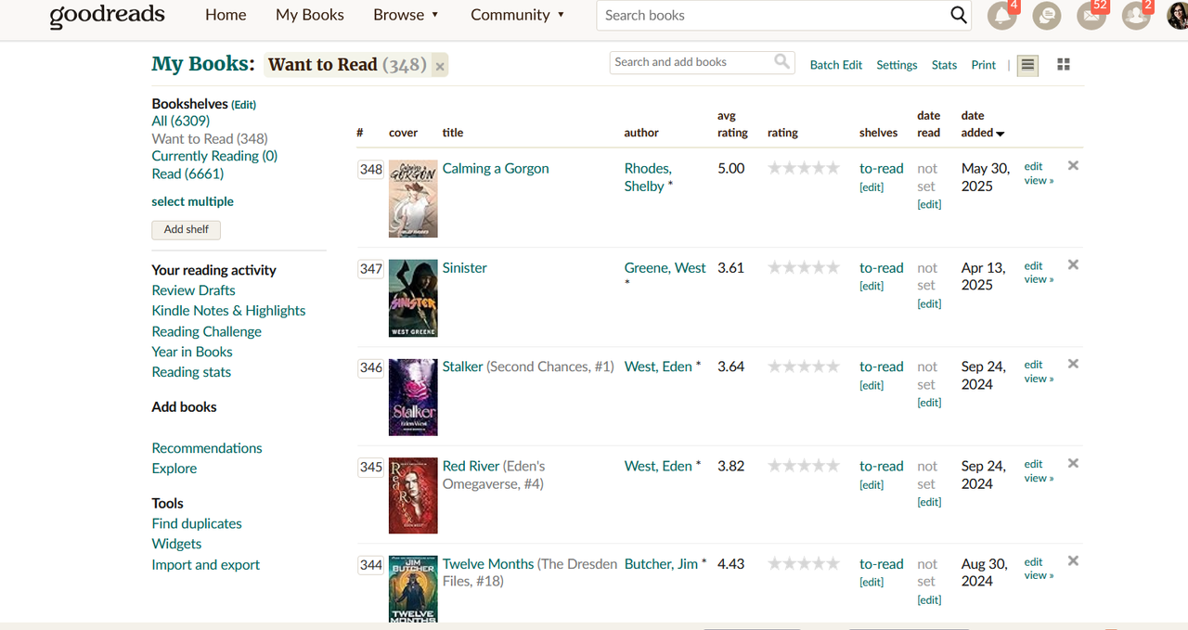1188x630 pixels.
Task: Open the Red River cover thumbnail
Action: [x=413, y=495]
